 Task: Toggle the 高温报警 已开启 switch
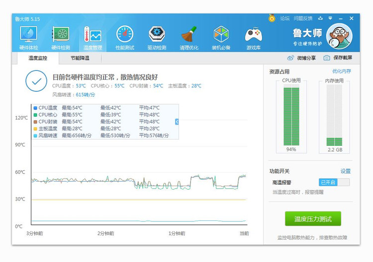(x=334, y=183)
